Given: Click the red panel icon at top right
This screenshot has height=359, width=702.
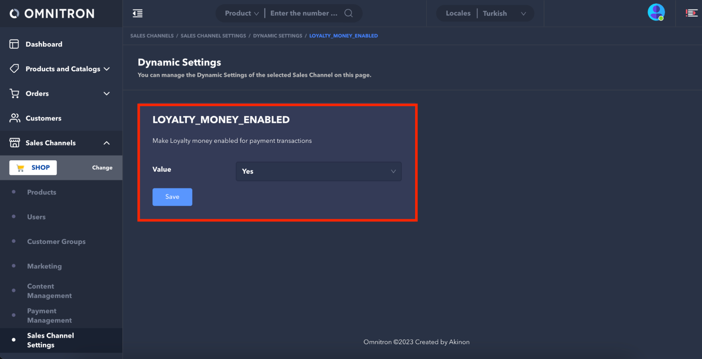Looking at the screenshot, I should tap(691, 13).
